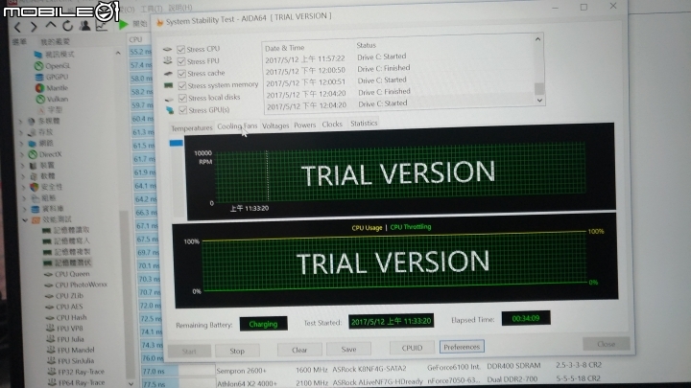Viewport: 691px width, 388px height.
Task: Select DirectX node in sidebar tree
Action: (45, 154)
